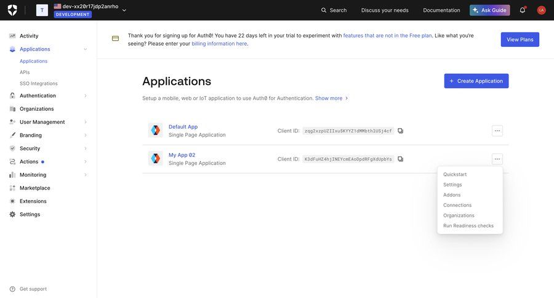Image resolution: width=554 pixels, height=298 pixels.
Task: Click the Create Application button
Action: pyautogui.click(x=476, y=81)
